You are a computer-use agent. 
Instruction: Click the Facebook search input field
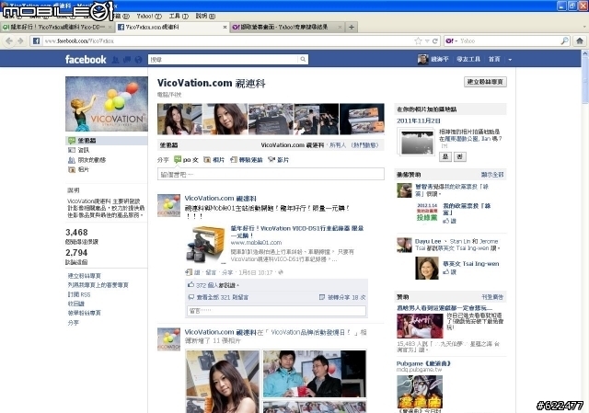pos(224,59)
